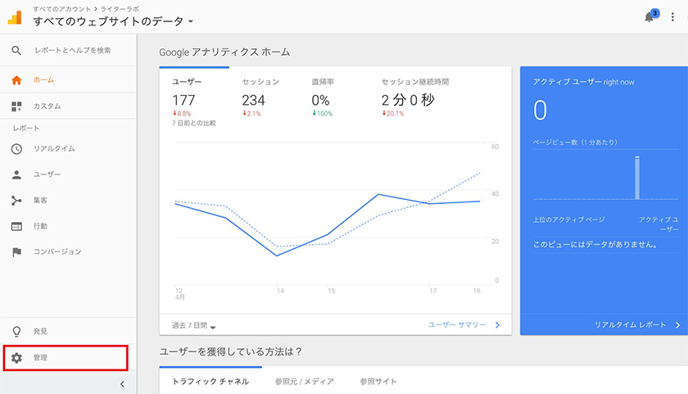Screen dimensions: 688x394
Task: Open the 発見 lightbulb icon
Action: pyautogui.click(x=16, y=331)
